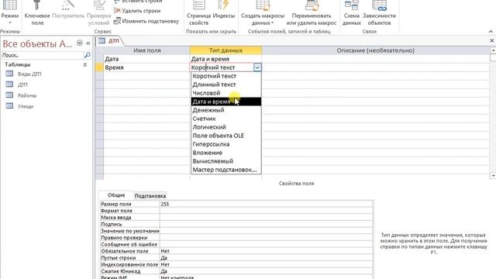Click the Правило проверки property field
This screenshot has width=496, height=279.
266,238
